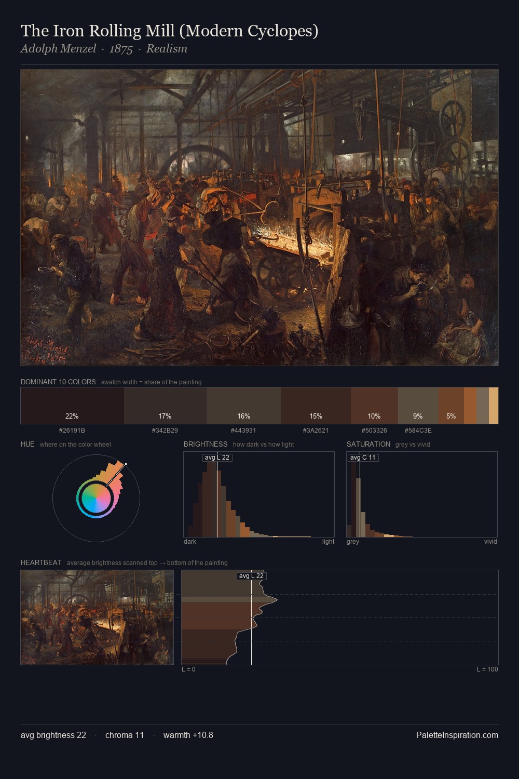Click the 'L = 0' axis label
This screenshot has height=779, width=519.
[x=188, y=669]
